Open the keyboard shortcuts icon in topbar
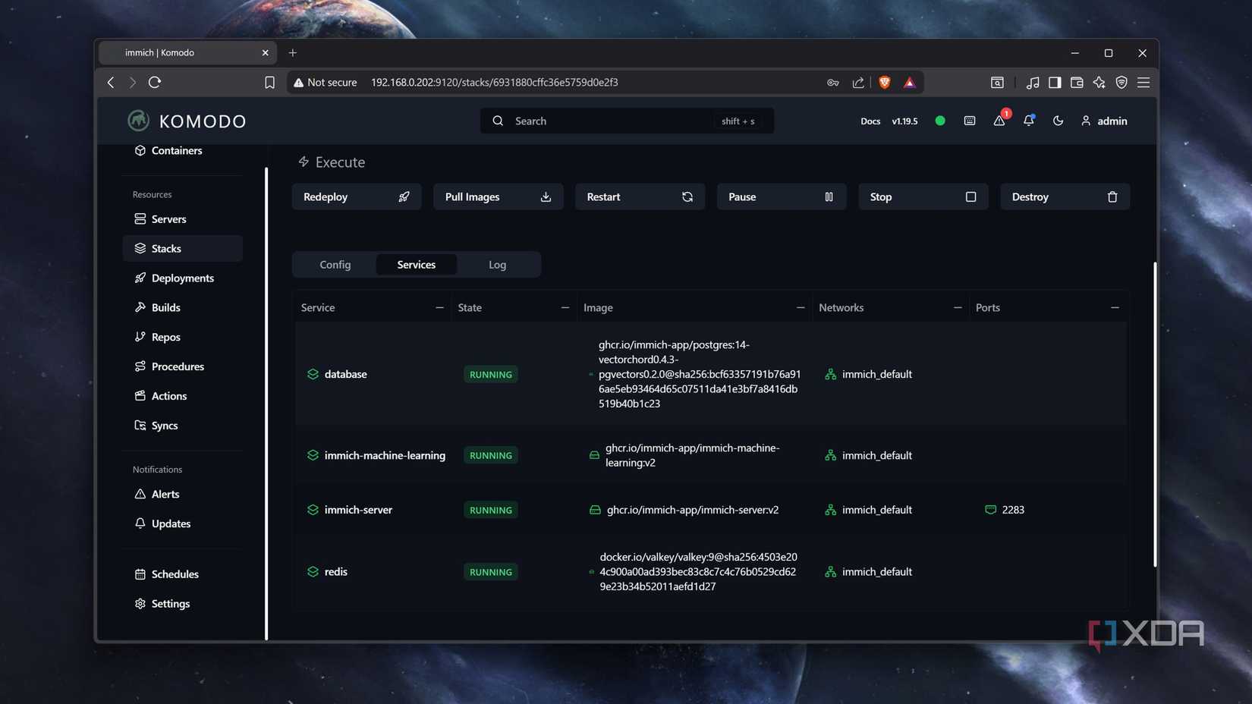The height and width of the screenshot is (704, 1252). pyautogui.click(x=969, y=121)
